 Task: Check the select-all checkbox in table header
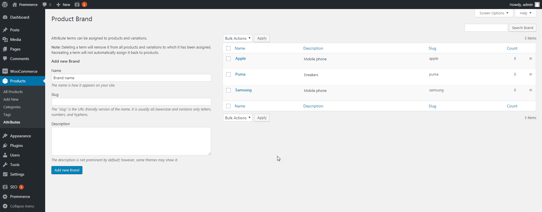(228, 48)
